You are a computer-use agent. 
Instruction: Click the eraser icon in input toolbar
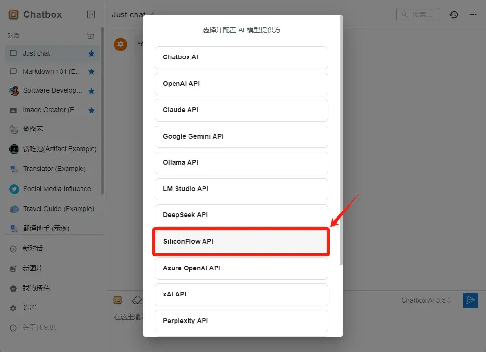[x=137, y=300]
